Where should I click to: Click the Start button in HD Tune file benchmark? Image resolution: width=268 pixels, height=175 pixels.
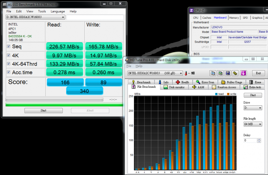253,95
